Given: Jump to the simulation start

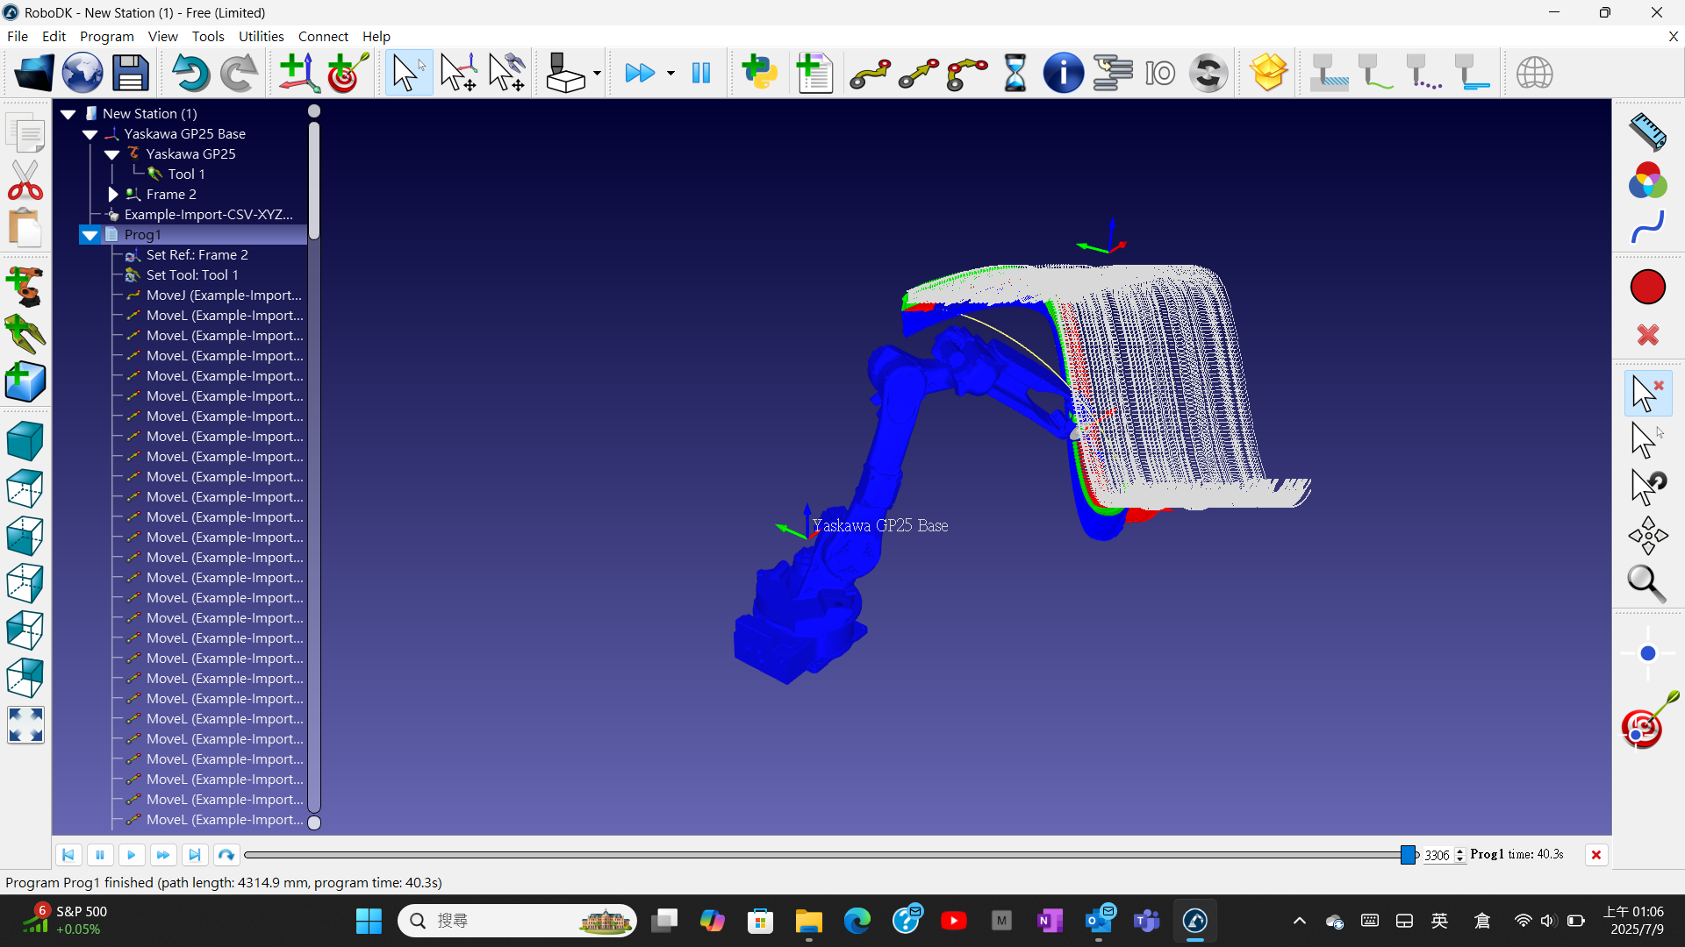Looking at the screenshot, I should [68, 855].
